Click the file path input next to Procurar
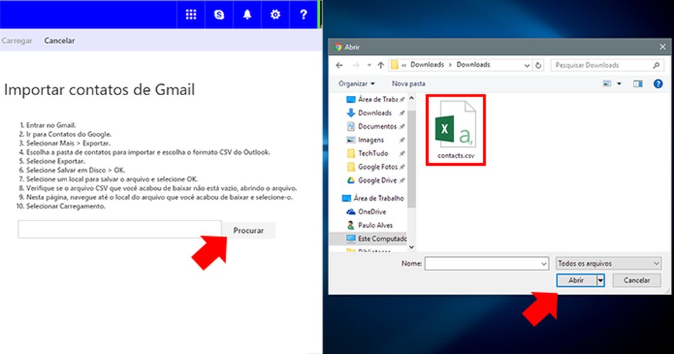 119,229
